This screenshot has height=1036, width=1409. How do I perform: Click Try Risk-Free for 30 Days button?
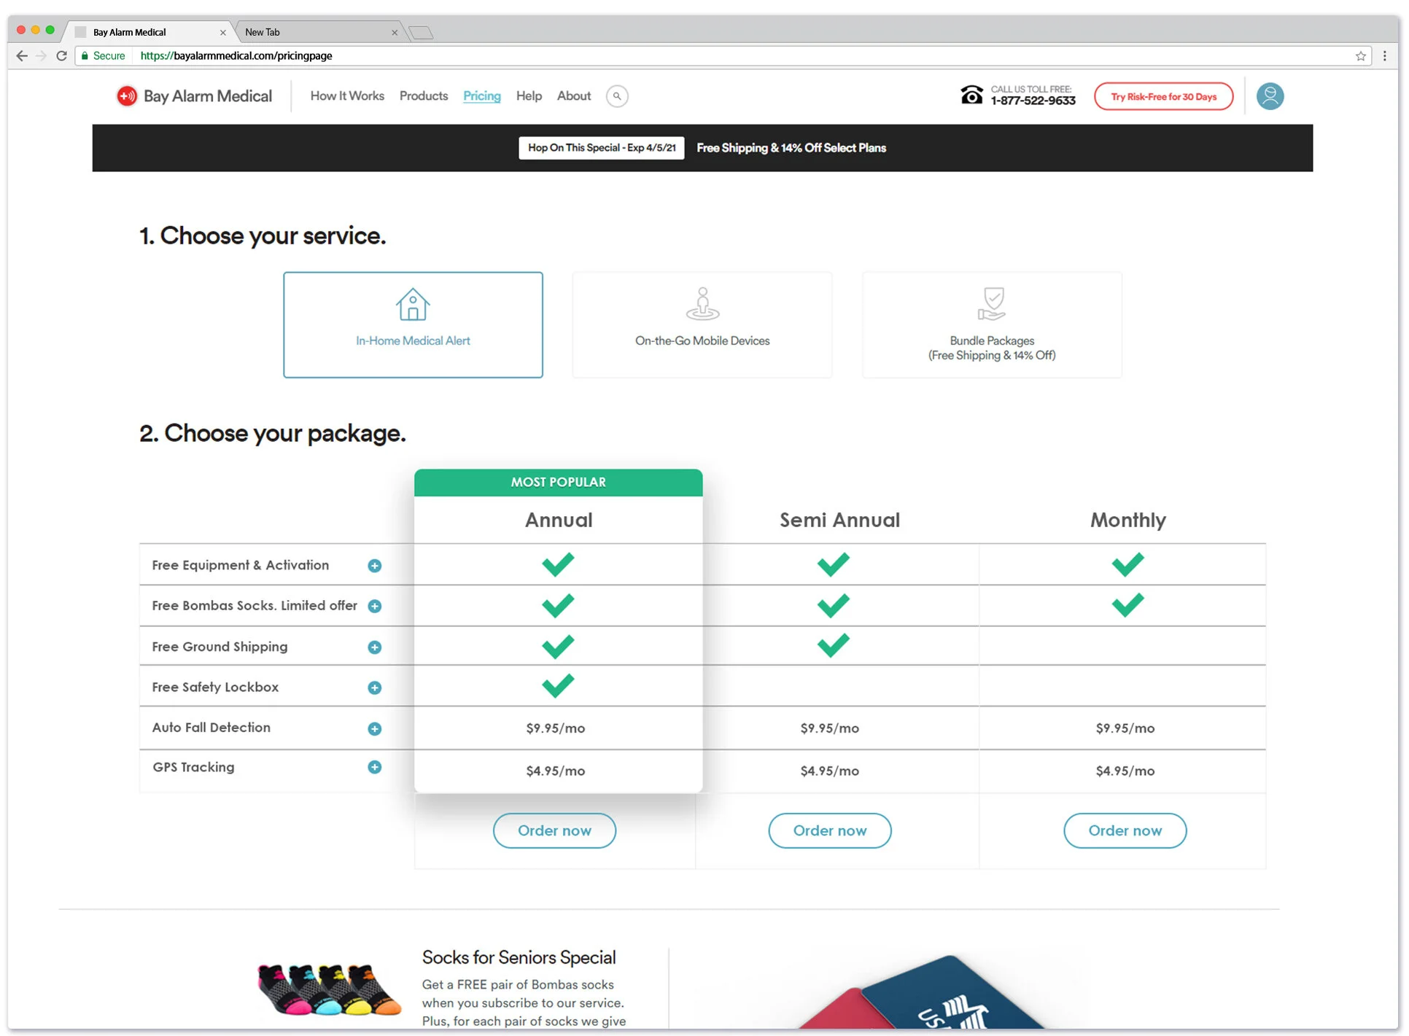(x=1162, y=96)
